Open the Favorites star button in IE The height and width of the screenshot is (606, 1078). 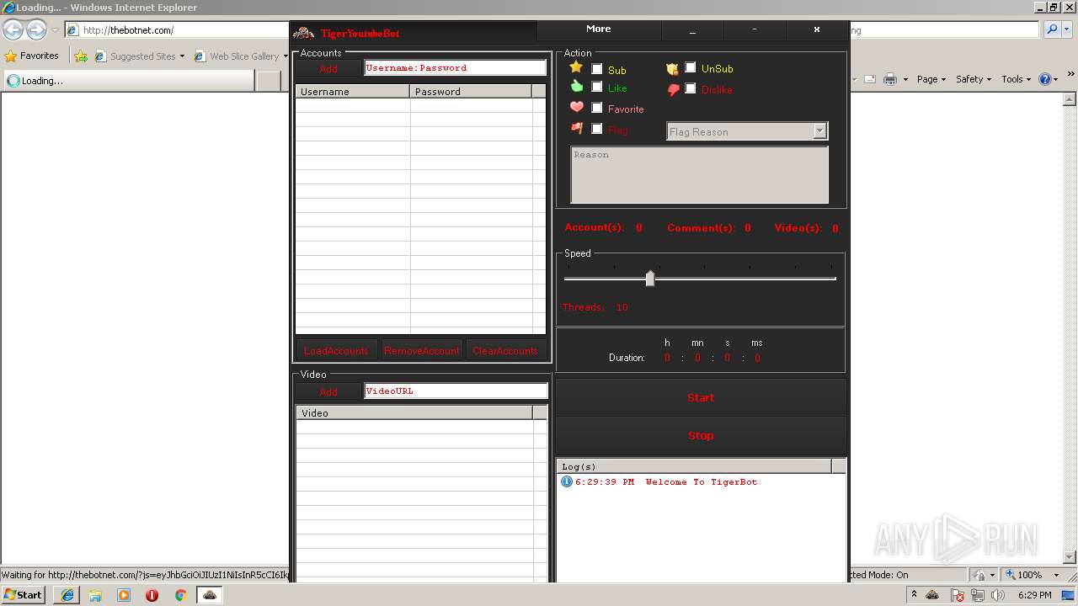[x=32, y=56]
